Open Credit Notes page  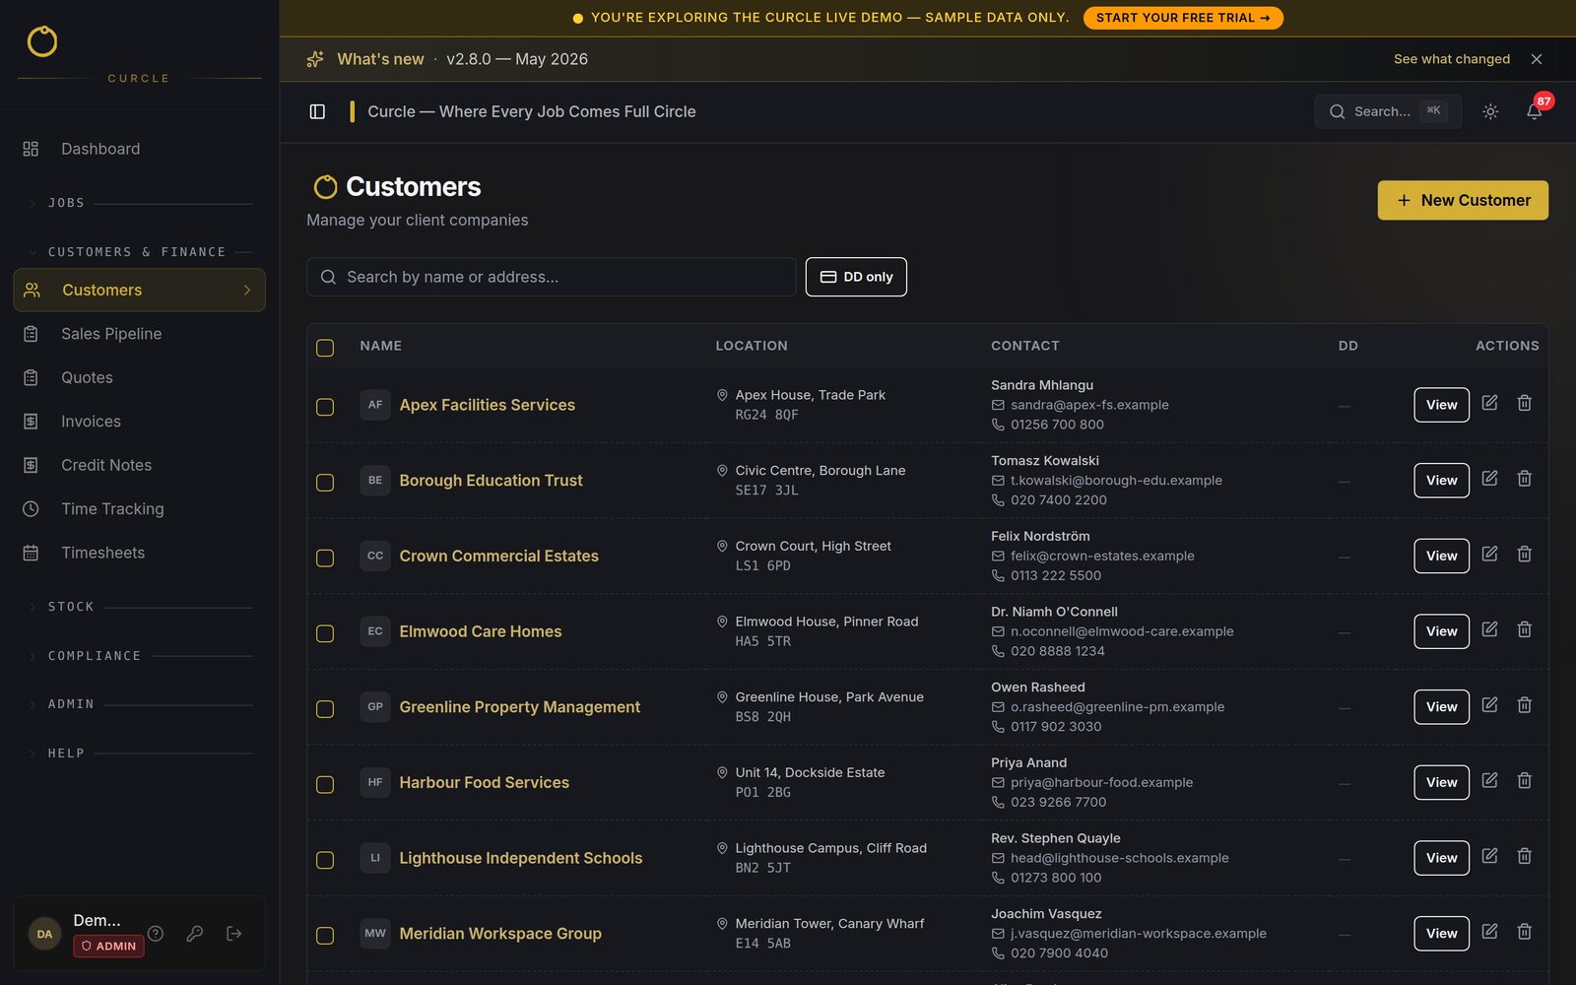click(139, 465)
